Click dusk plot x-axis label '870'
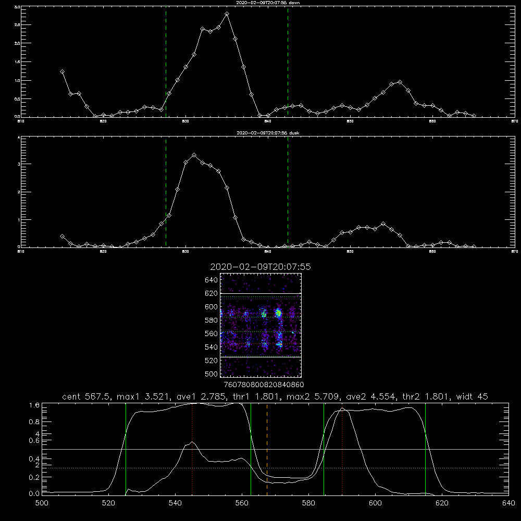 coord(515,252)
